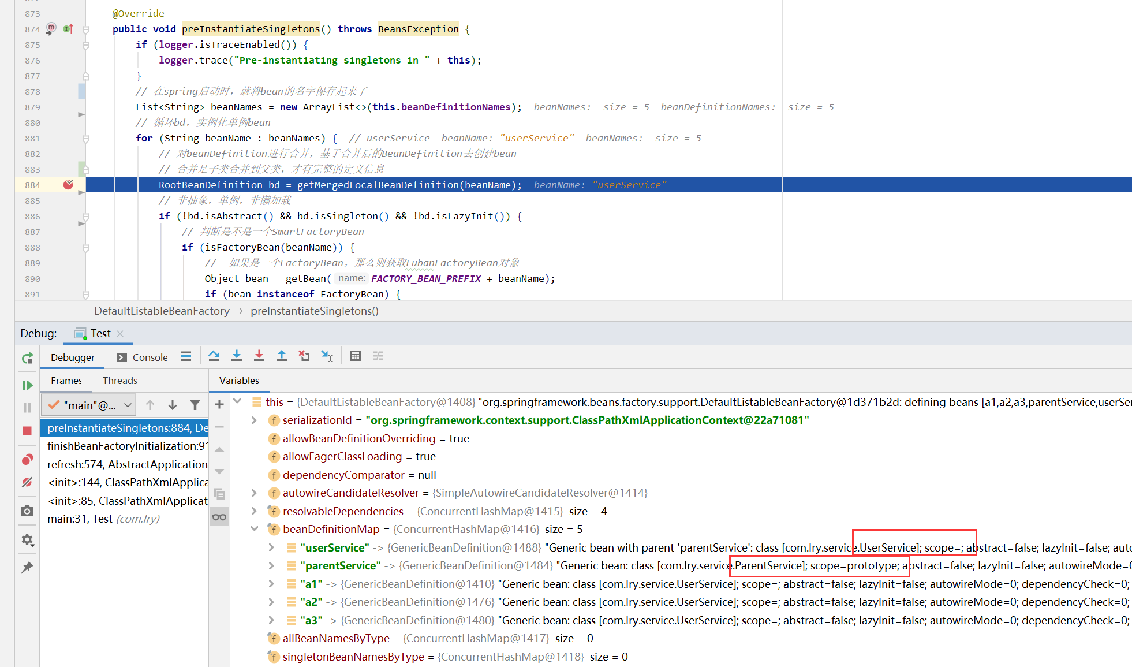Click the Rerun debug icon
This screenshot has width=1132, height=667.
click(x=27, y=358)
